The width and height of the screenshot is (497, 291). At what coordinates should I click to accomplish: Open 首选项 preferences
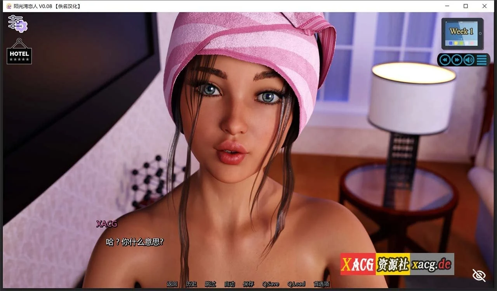pos(321,284)
